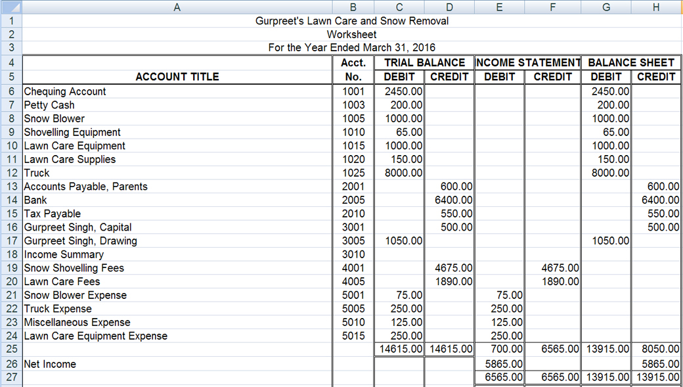Click the 'Worksheet' cell in row 2
Screen dimensions: 683x387
click(x=353, y=34)
